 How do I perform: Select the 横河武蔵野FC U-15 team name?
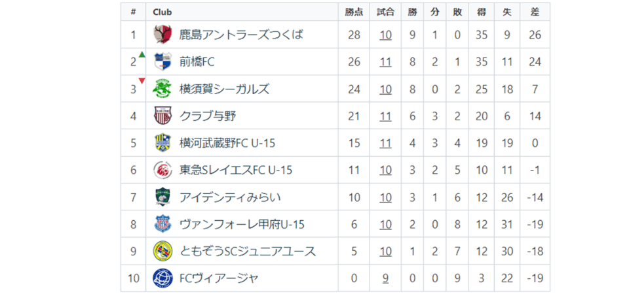coord(227,143)
